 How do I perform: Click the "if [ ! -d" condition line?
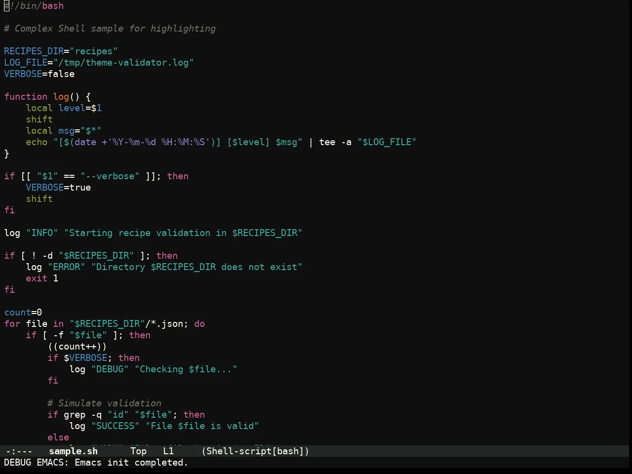91,256
